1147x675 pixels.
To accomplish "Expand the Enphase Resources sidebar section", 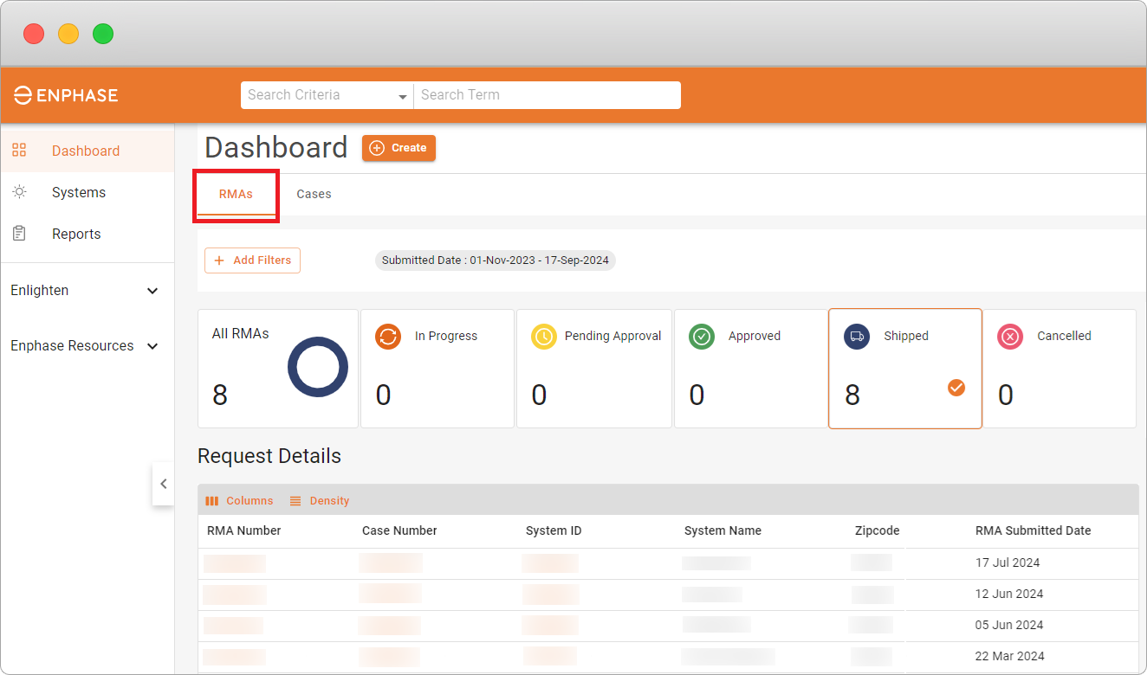I will click(87, 346).
